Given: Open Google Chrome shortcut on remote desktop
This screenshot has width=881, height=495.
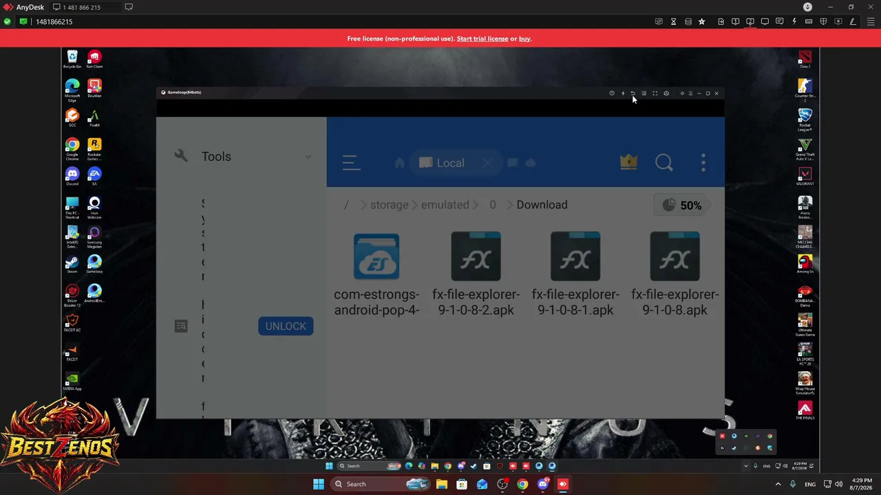Looking at the screenshot, I should [72, 149].
